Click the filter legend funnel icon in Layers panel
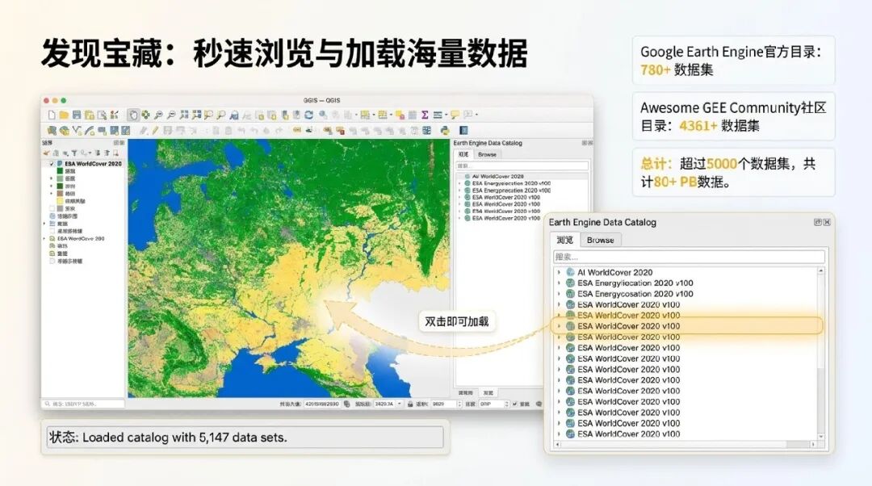Viewport: 872px width, 486px height. pos(74,153)
